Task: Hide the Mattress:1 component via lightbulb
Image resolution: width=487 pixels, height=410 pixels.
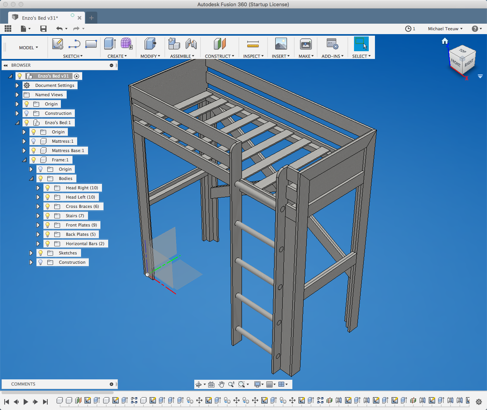Action: [34, 141]
